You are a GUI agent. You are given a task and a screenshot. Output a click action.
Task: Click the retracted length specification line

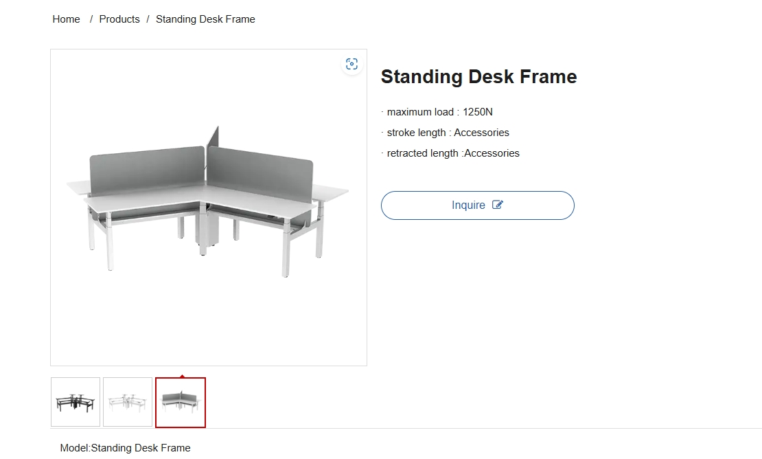453,153
